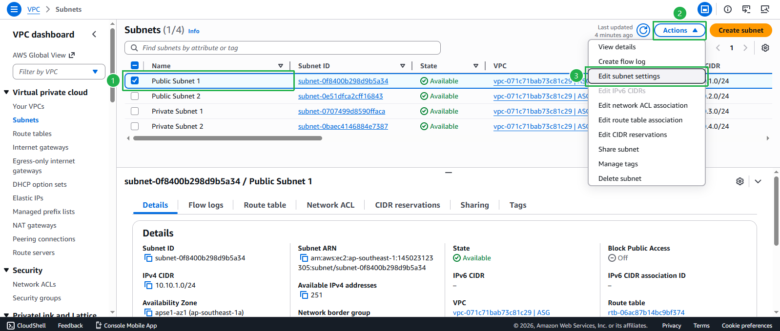Go to next page of subnets
Image resolution: width=780 pixels, height=331 pixels.
745,48
